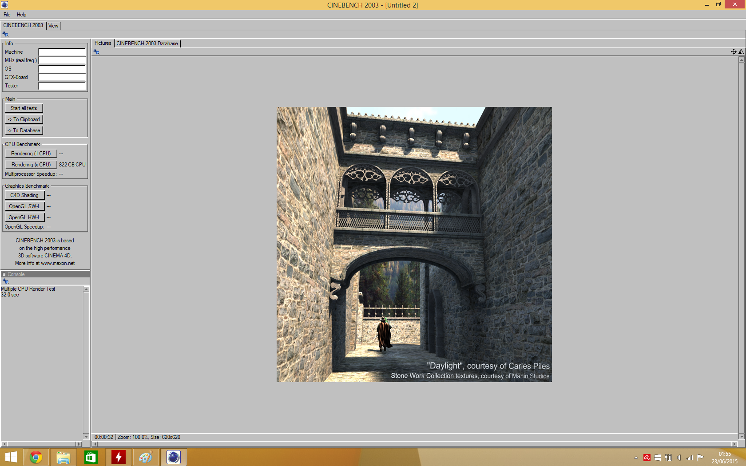The image size is (746, 466).
Task: Click the left panel horizontal scrollbar left arrow
Action: (x=4, y=444)
